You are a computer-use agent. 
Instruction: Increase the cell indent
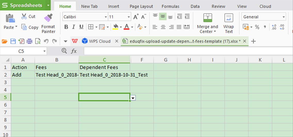click(x=187, y=16)
